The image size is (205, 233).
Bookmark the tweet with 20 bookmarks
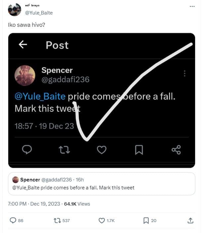[x=146, y=220]
